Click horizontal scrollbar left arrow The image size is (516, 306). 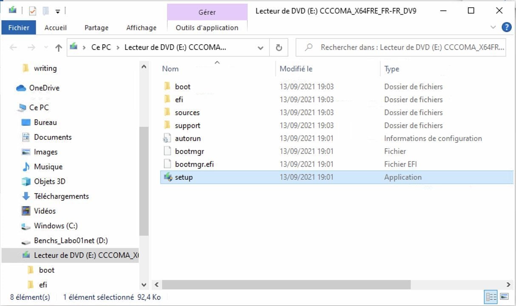(156, 284)
